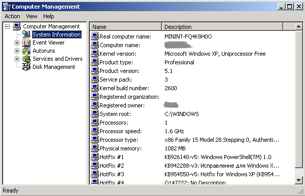
Task: Click the icon beside Kernel version row
Action: pos(95,53)
